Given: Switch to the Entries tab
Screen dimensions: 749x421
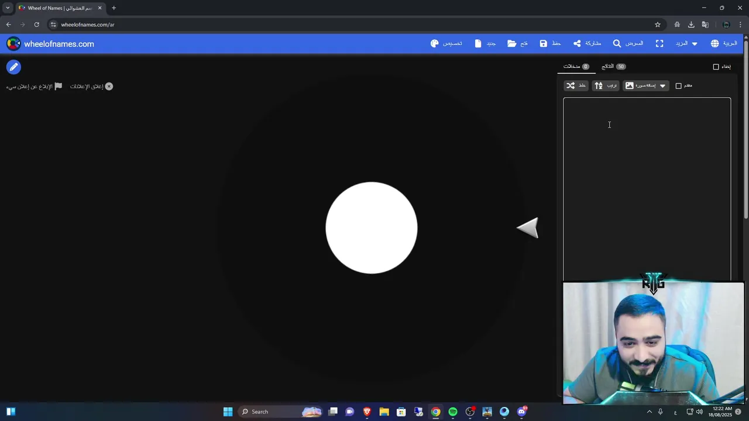Looking at the screenshot, I should point(576,67).
